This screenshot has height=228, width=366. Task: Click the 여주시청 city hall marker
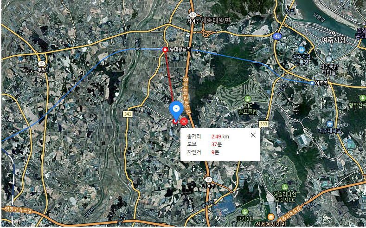(334, 33)
